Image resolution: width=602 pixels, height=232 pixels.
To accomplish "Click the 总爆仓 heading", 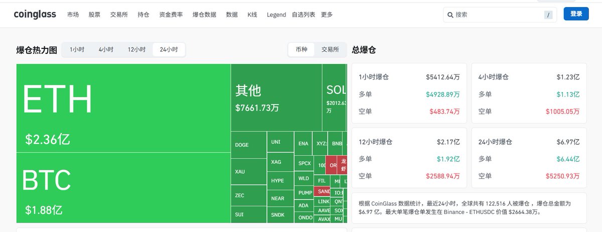I will click(364, 49).
